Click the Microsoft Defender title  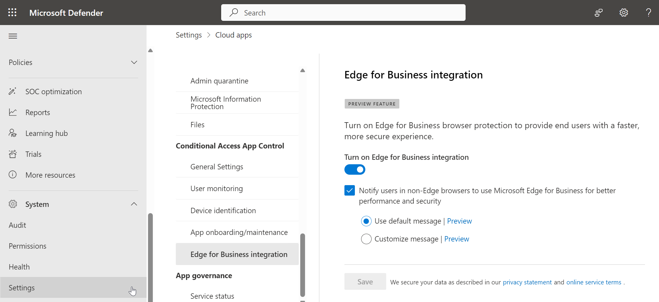[66, 13]
